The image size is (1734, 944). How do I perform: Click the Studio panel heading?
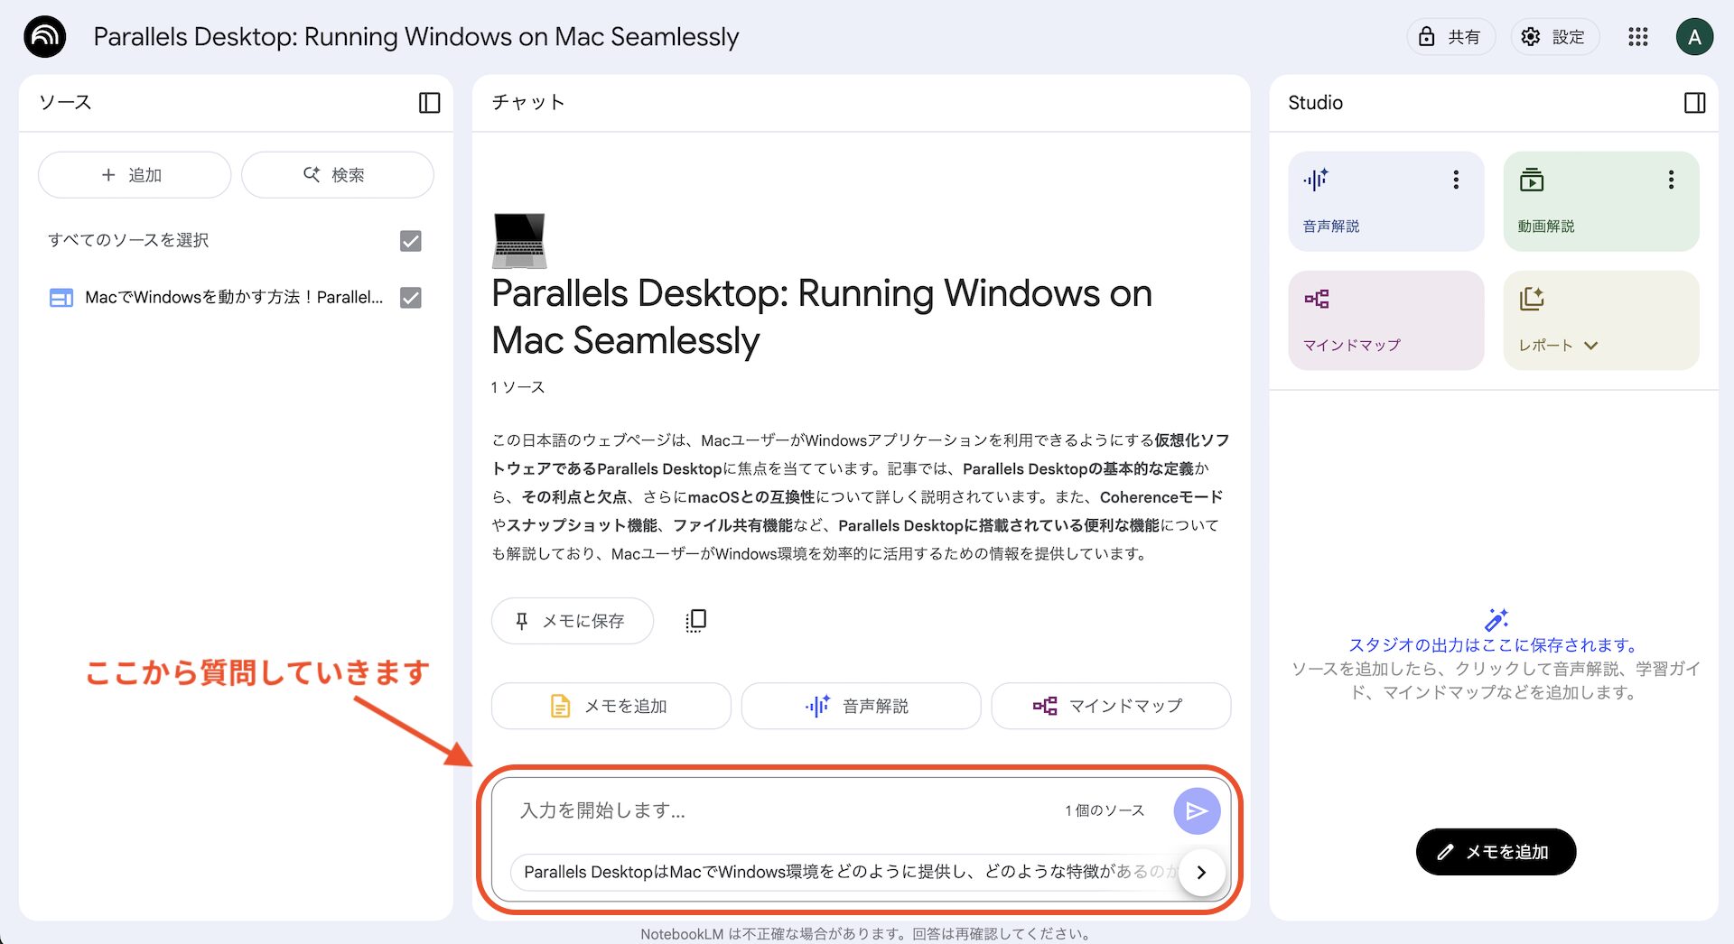coord(1316,103)
